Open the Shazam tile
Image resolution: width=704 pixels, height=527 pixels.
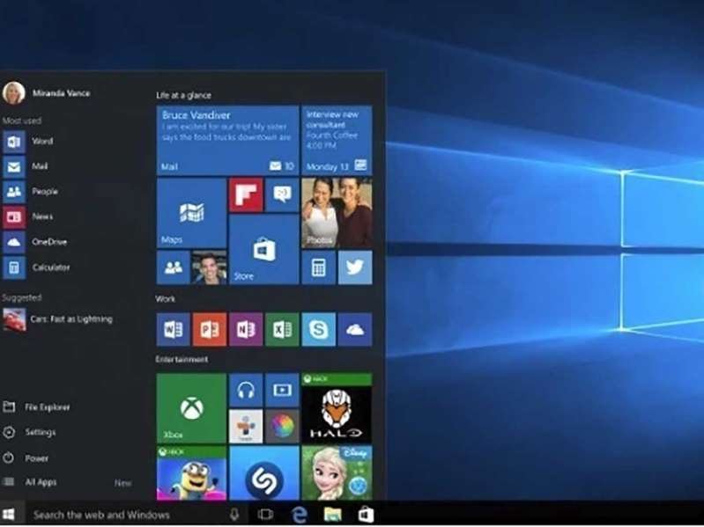pyautogui.click(x=264, y=472)
